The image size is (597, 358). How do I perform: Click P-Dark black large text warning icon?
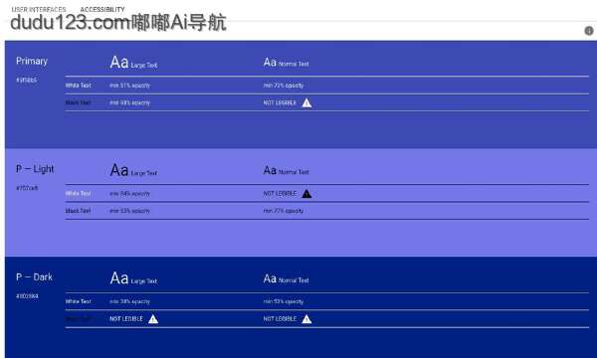click(x=153, y=319)
